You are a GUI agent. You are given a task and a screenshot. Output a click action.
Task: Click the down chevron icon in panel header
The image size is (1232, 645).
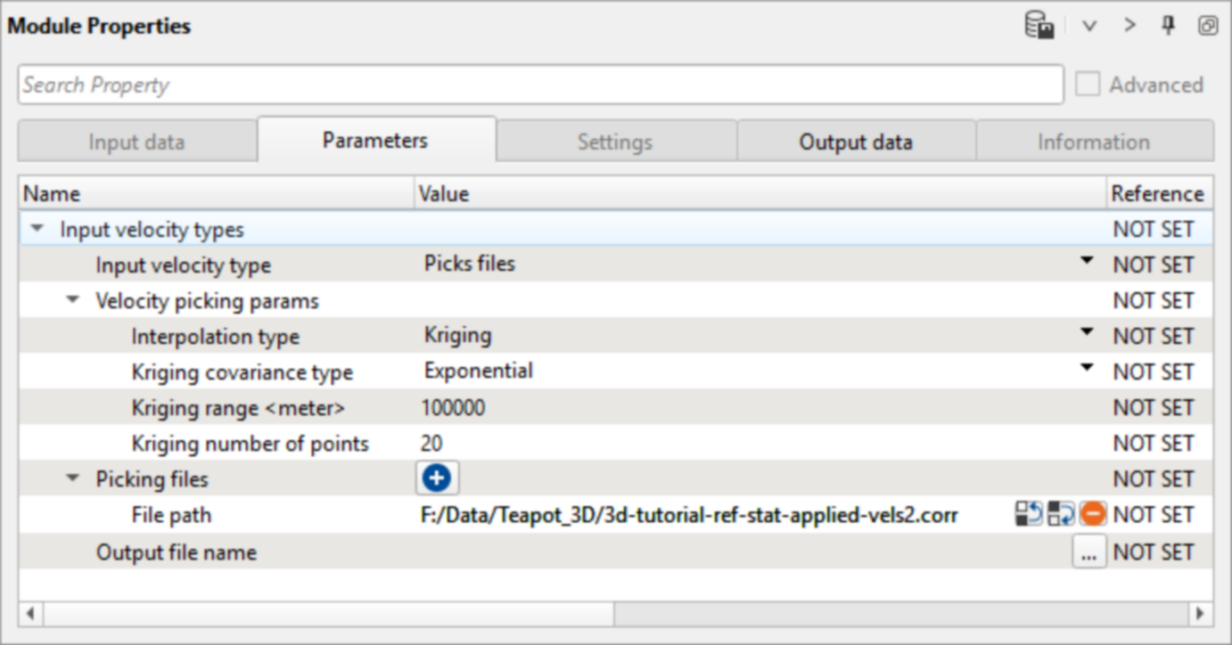coord(1089,26)
